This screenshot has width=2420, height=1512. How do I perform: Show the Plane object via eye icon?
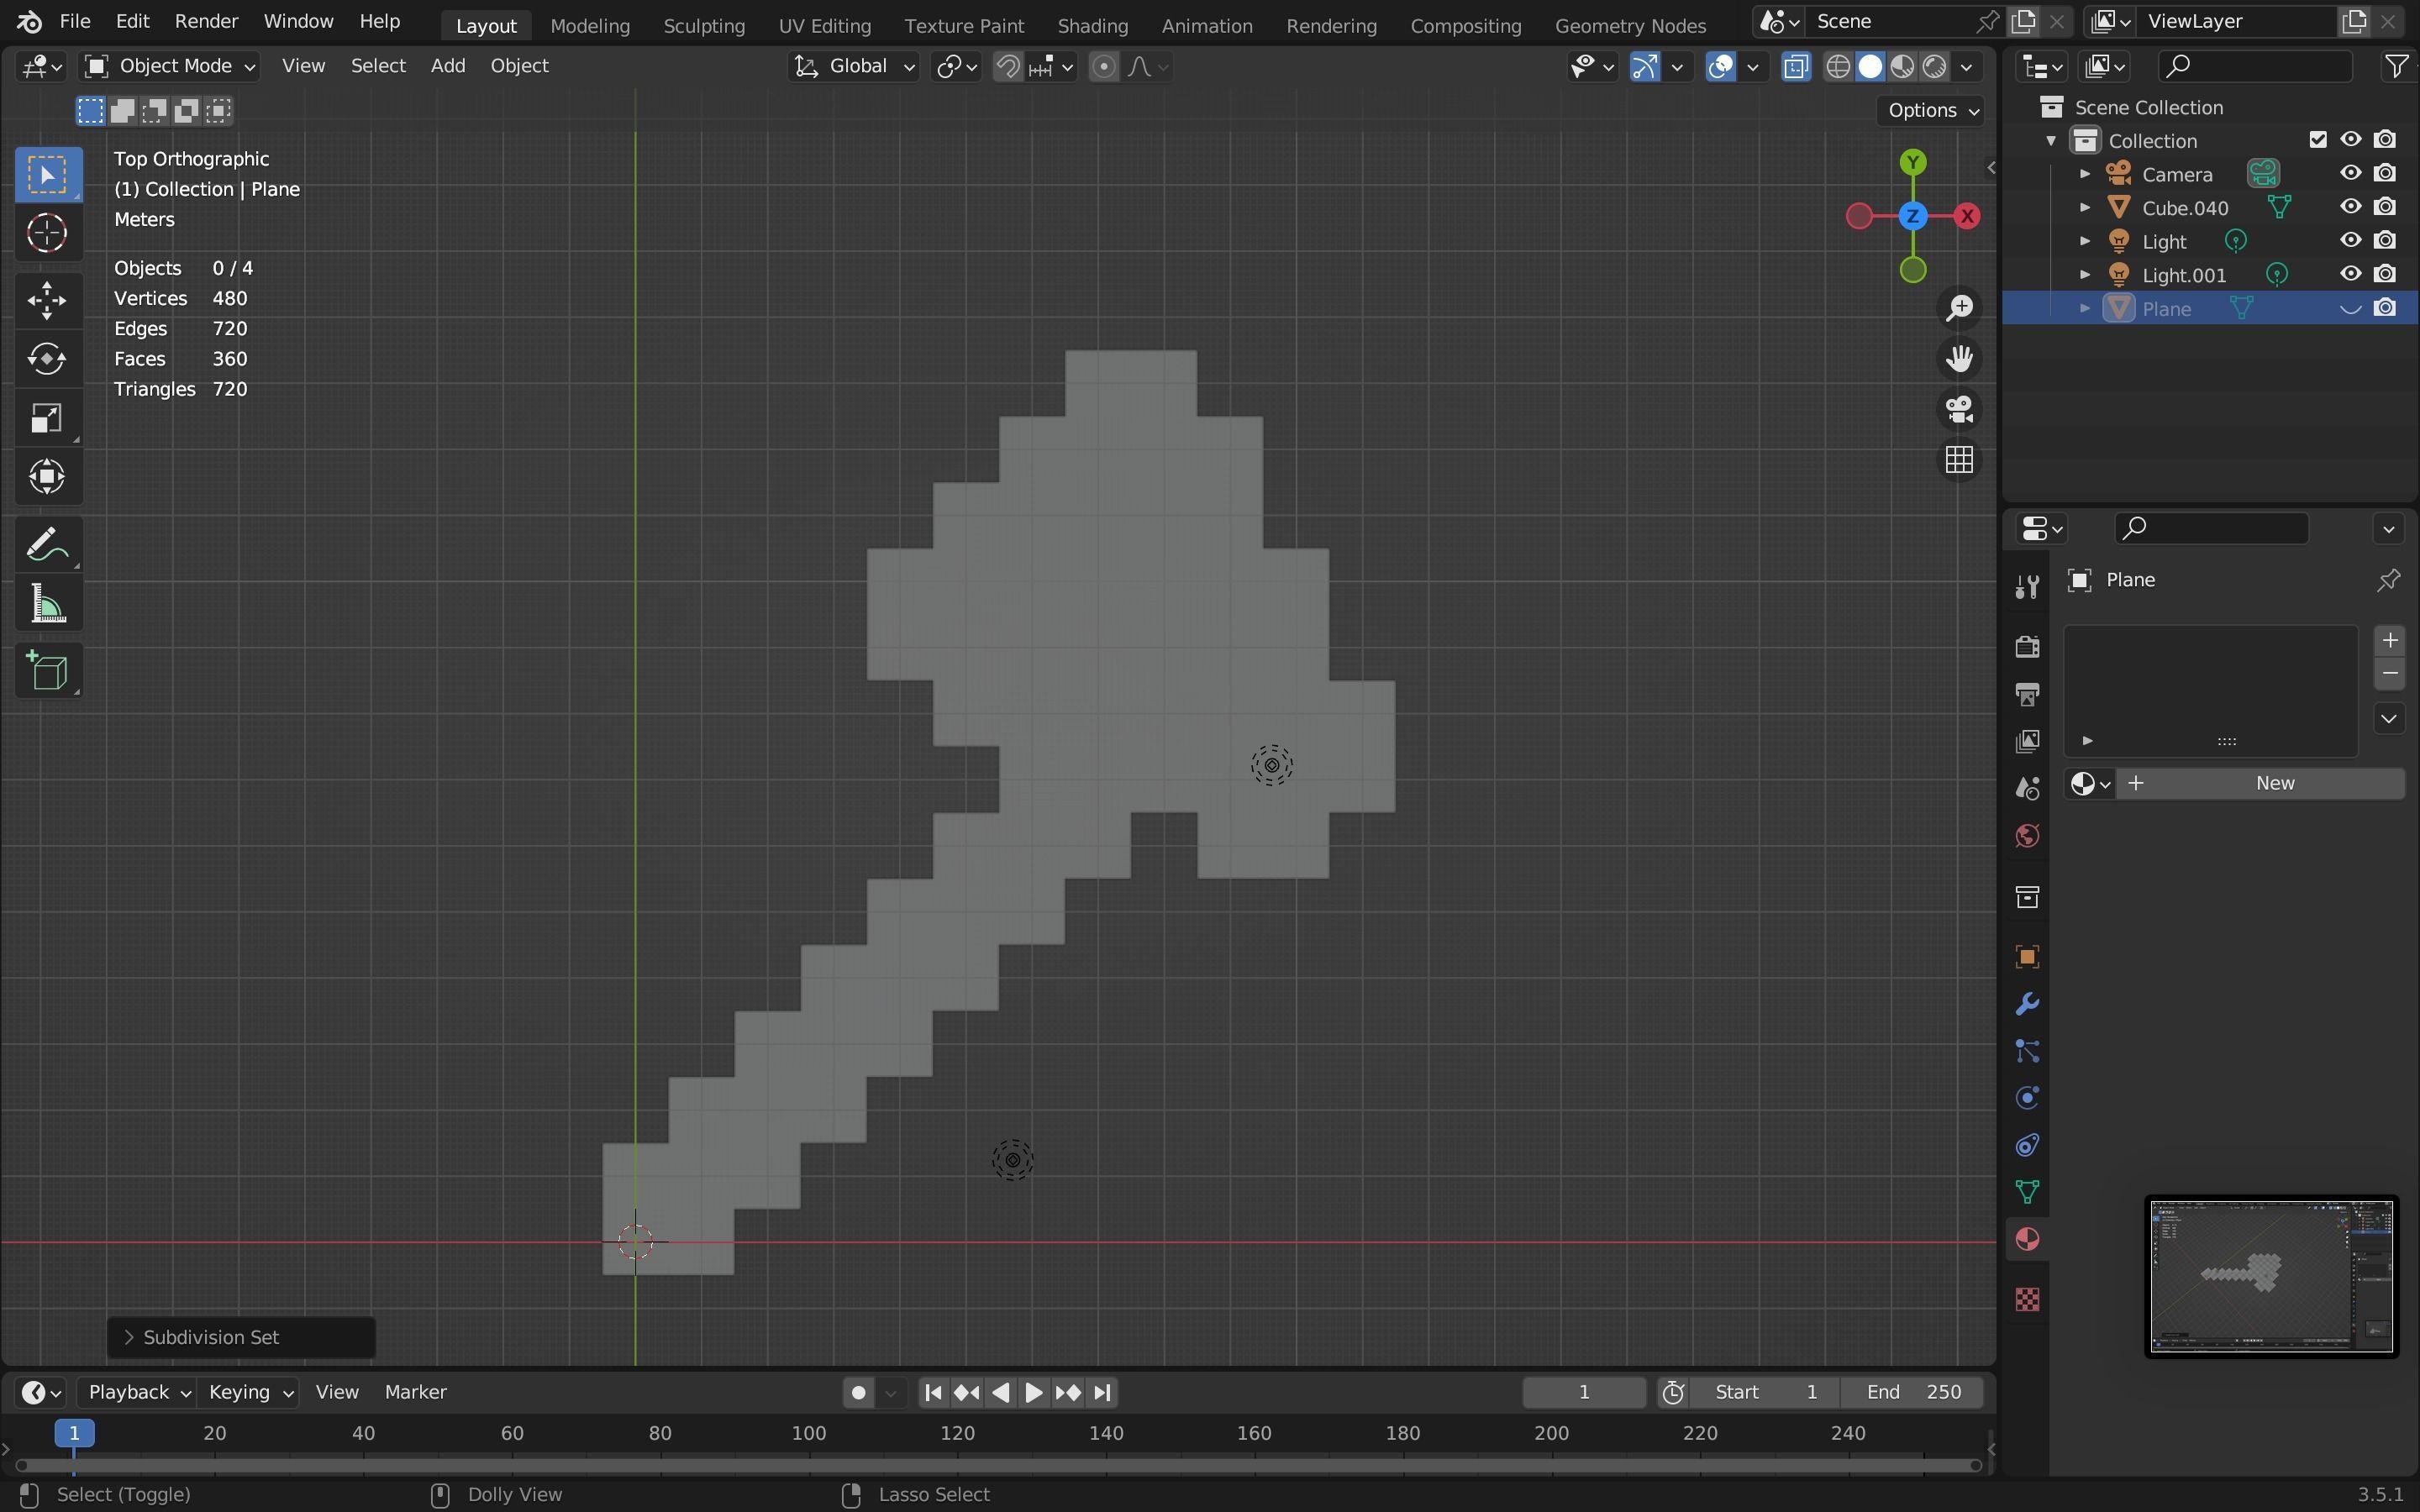[x=2351, y=308]
